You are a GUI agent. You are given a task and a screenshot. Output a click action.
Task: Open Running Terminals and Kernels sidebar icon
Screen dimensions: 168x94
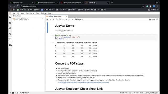pos(10,23)
